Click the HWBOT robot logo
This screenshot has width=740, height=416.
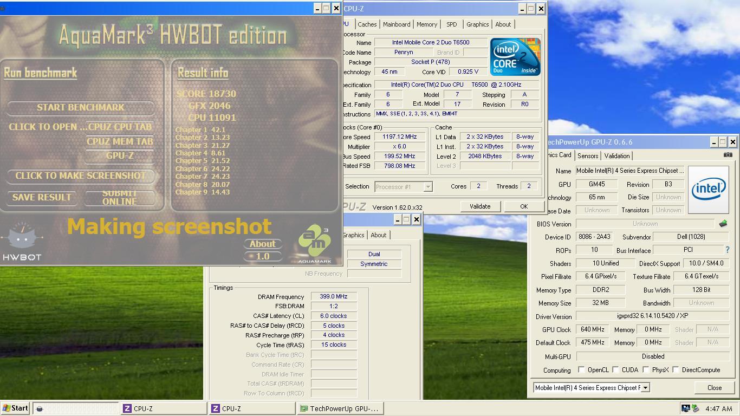22,242
